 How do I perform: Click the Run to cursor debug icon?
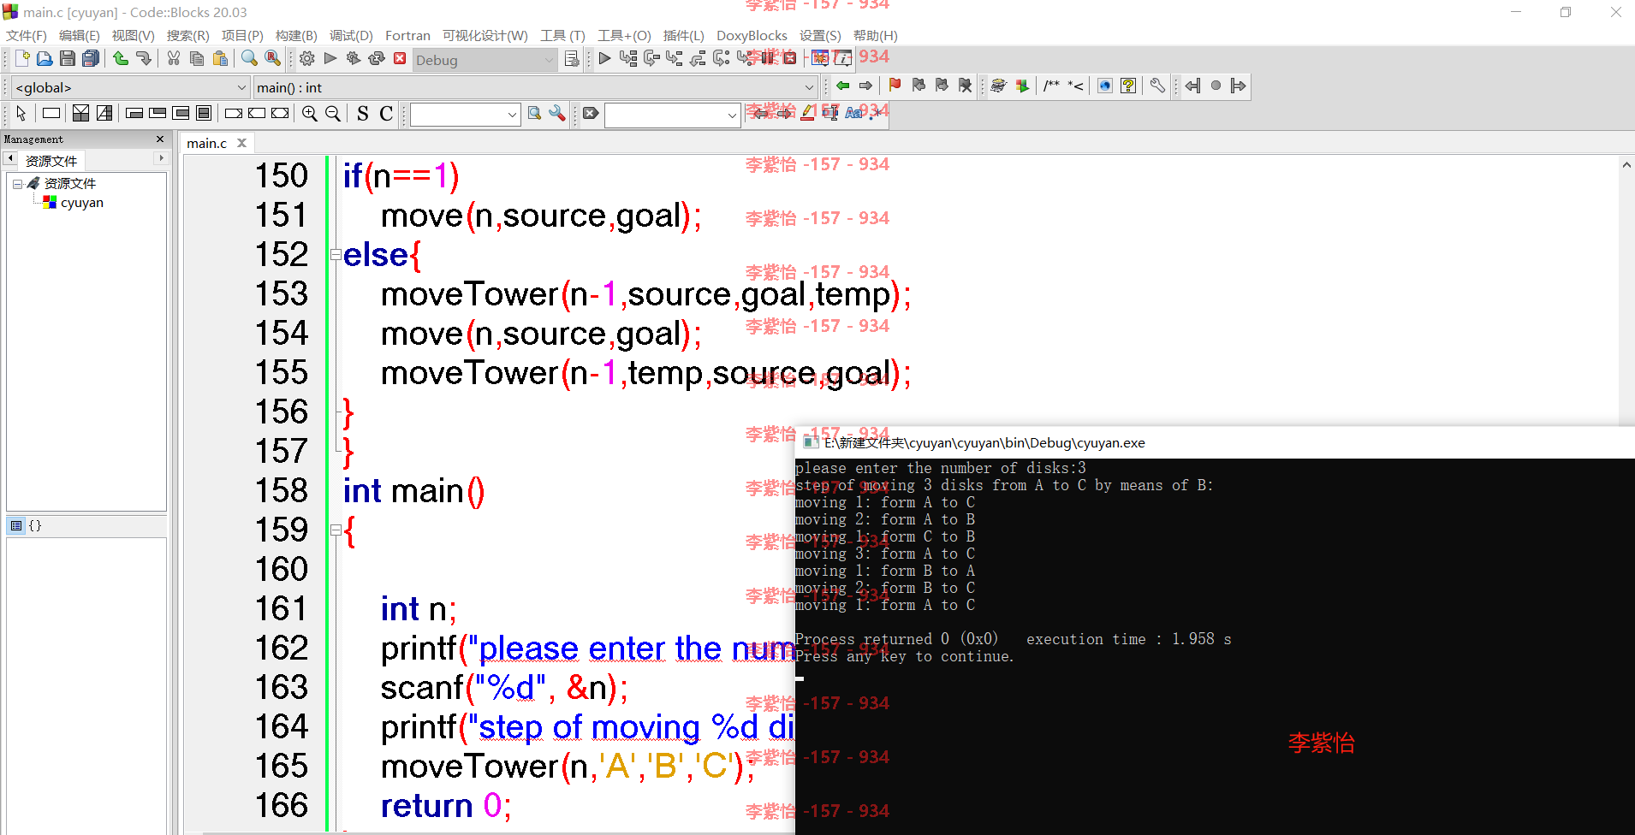pyautogui.click(x=628, y=58)
